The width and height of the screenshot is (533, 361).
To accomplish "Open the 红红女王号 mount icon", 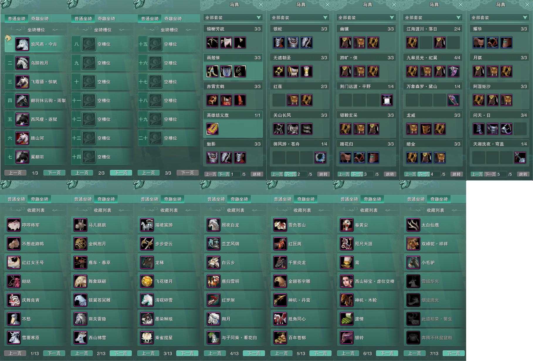I will pos(14,263).
